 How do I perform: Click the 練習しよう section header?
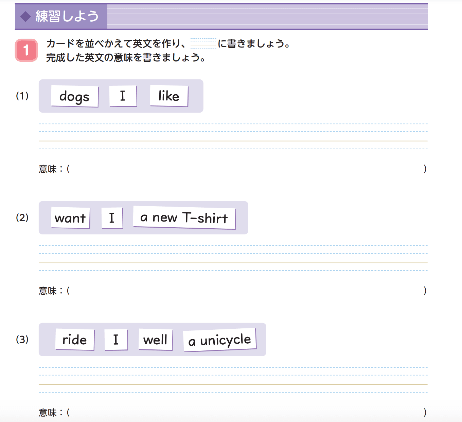pos(67,17)
